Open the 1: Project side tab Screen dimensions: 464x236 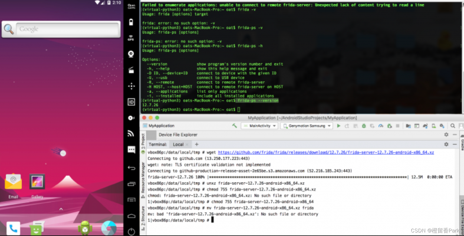(143, 141)
